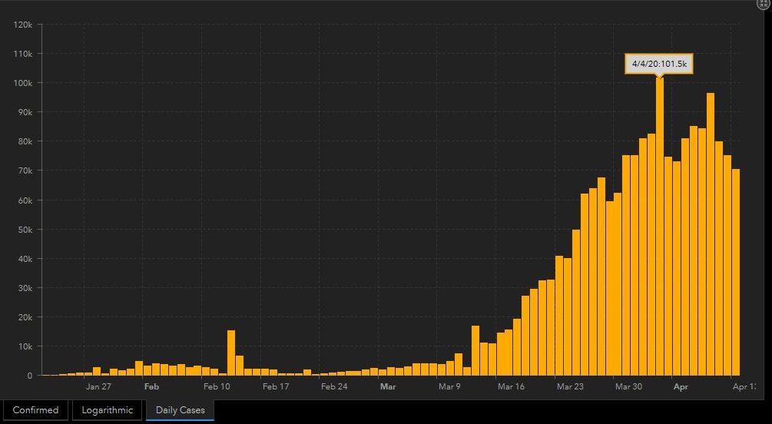Click the Mar 23 date label
This screenshot has height=424, width=772.
pyautogui.click(x=570, y=387)
